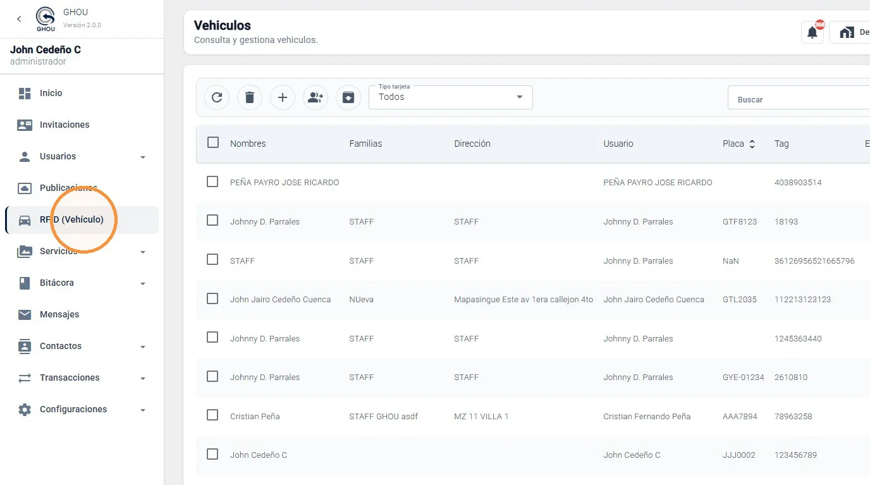870x485 pixels.
Task: Click the plus add vehicle icon
Action: (283, 97)
